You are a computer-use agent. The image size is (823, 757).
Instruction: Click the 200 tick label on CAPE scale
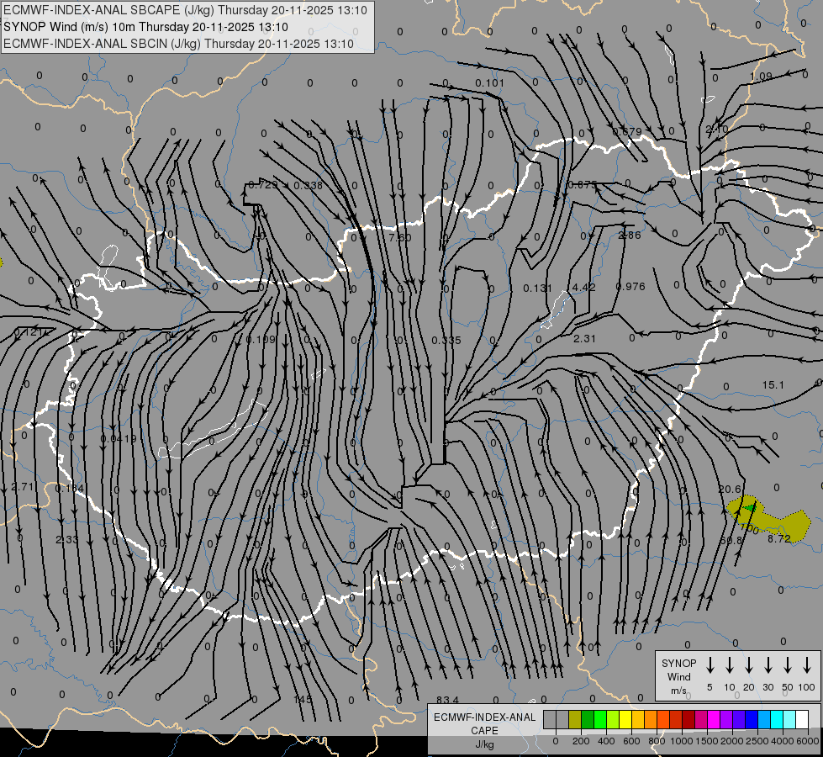581,741
